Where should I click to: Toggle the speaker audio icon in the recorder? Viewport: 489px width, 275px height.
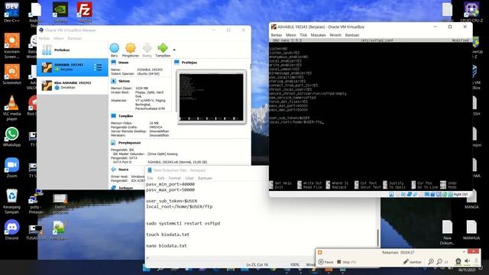click(467, 261)
